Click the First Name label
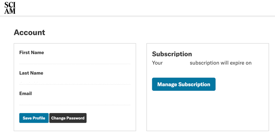Screen dimensions: 275x136 31,53
